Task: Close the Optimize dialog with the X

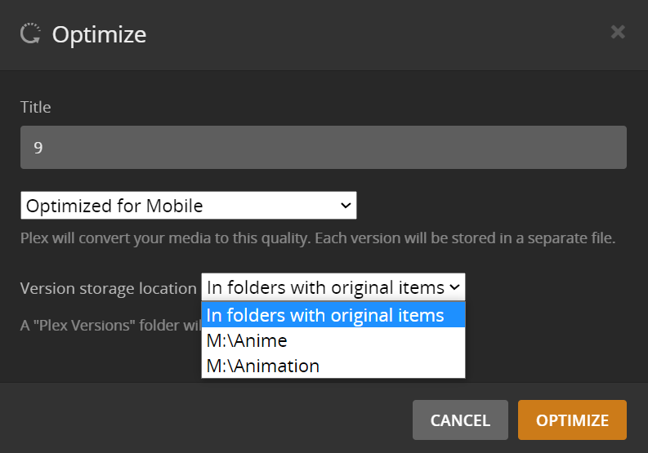Action: coord(618,33)
